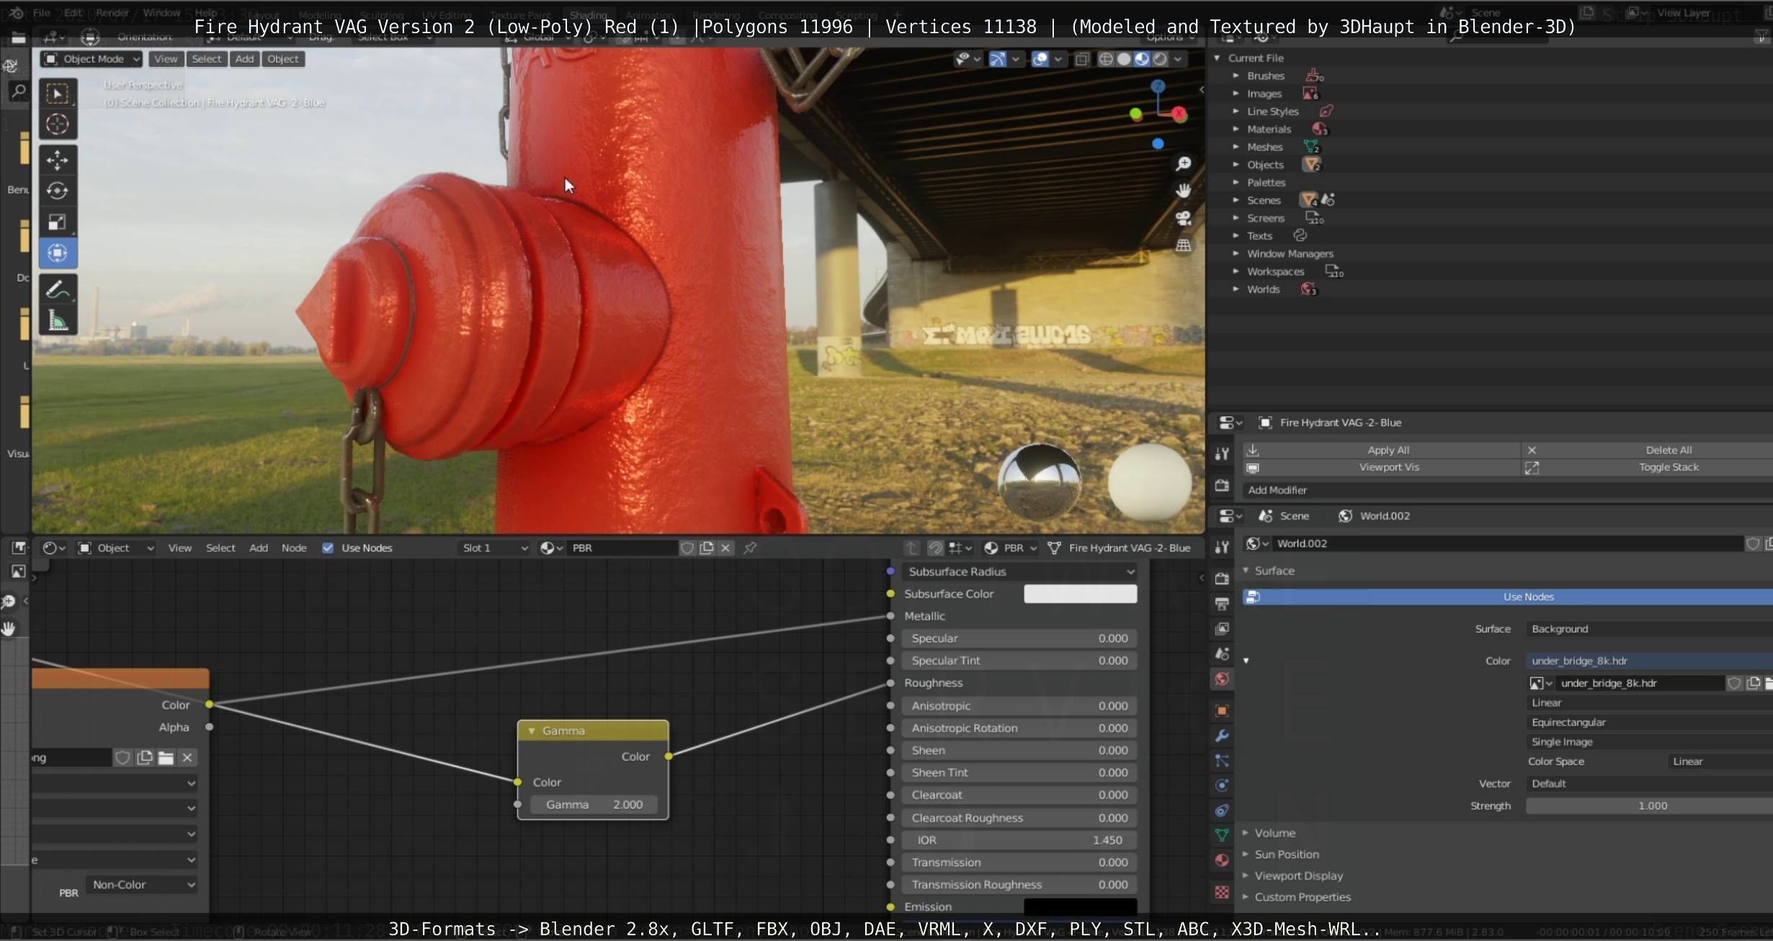Select the Rotate tool
Image resolution: width=1773 pixels, height=941 pixels.
[x=58, y=190]
